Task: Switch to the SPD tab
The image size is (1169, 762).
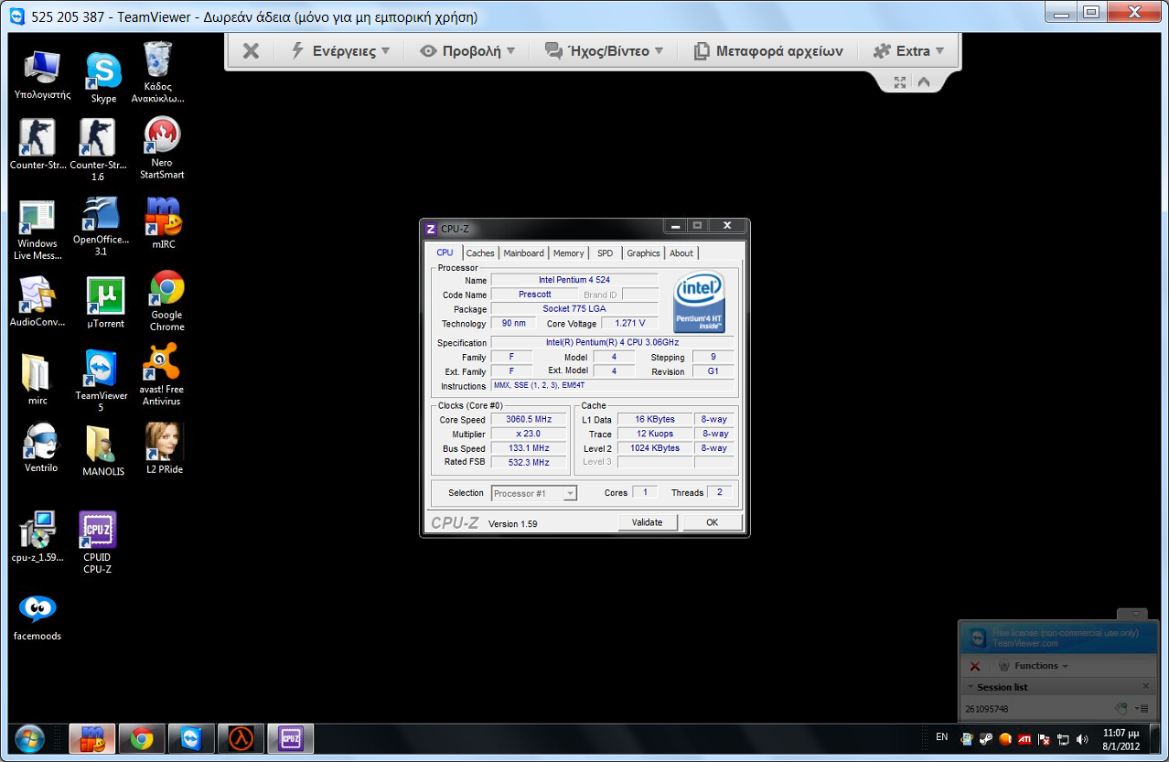Action: coord(606,253)
